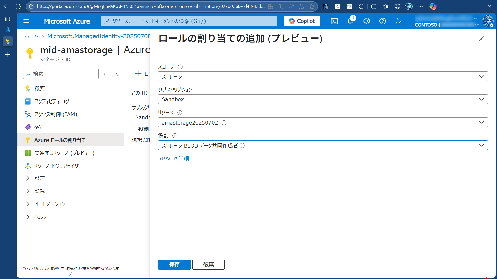Viewport: 497px width, 279px height.
Task: Open the feedback icon in the header
Action: click(399, 21)
